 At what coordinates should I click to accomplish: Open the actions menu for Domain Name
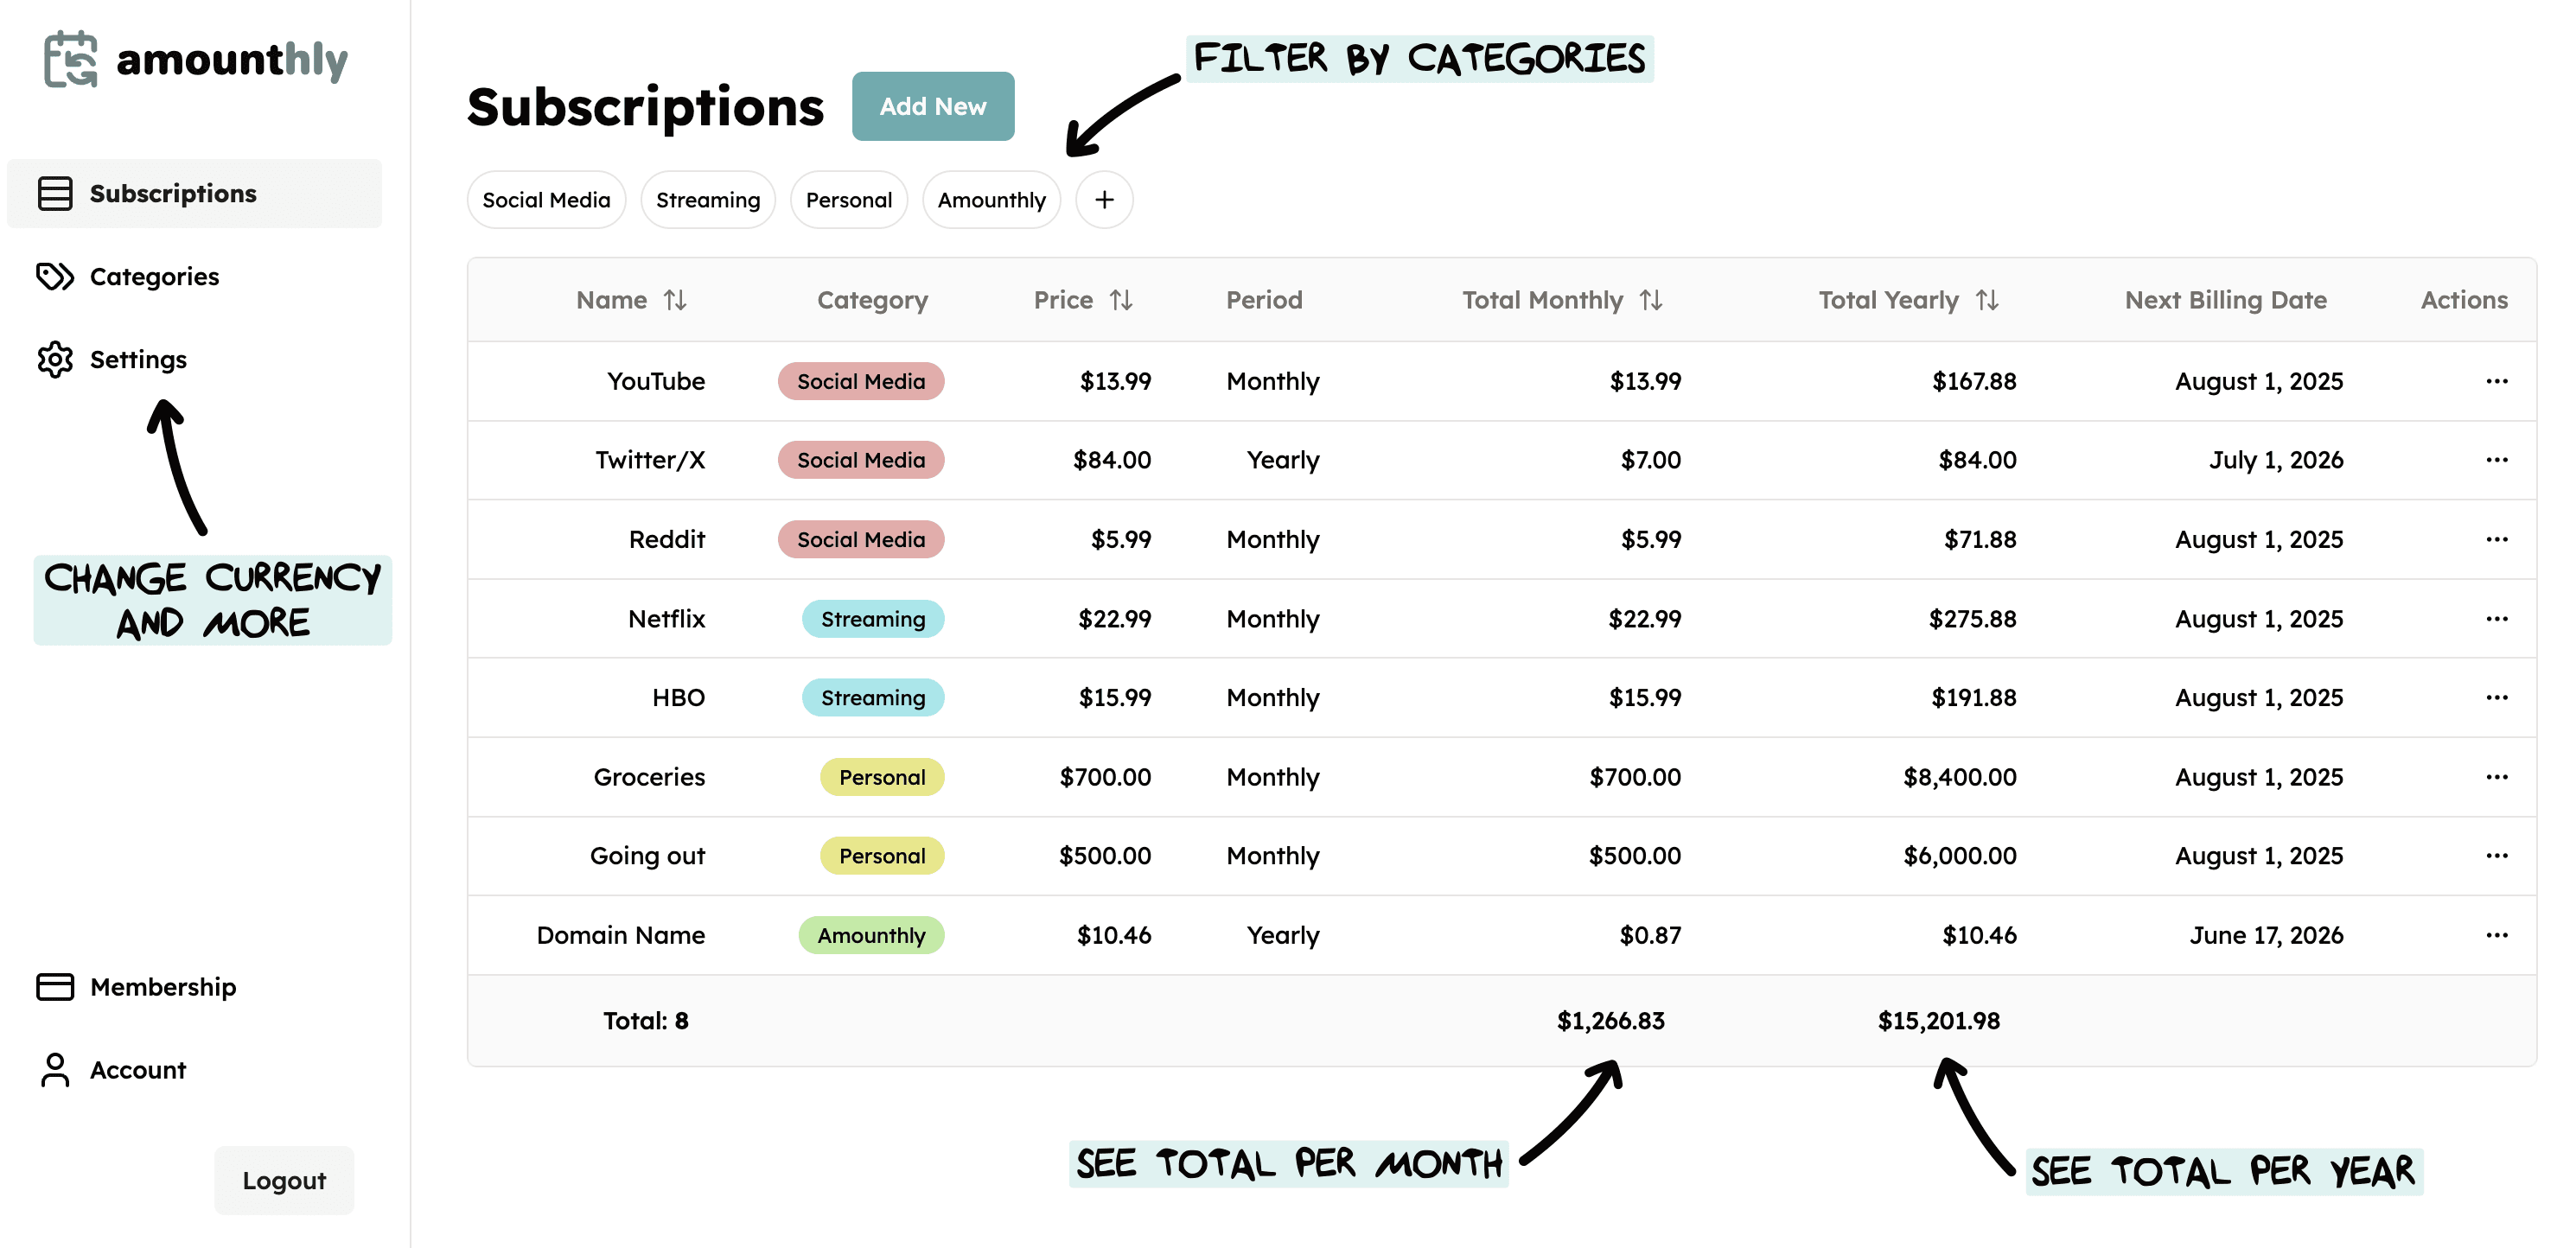point(2498,935)
